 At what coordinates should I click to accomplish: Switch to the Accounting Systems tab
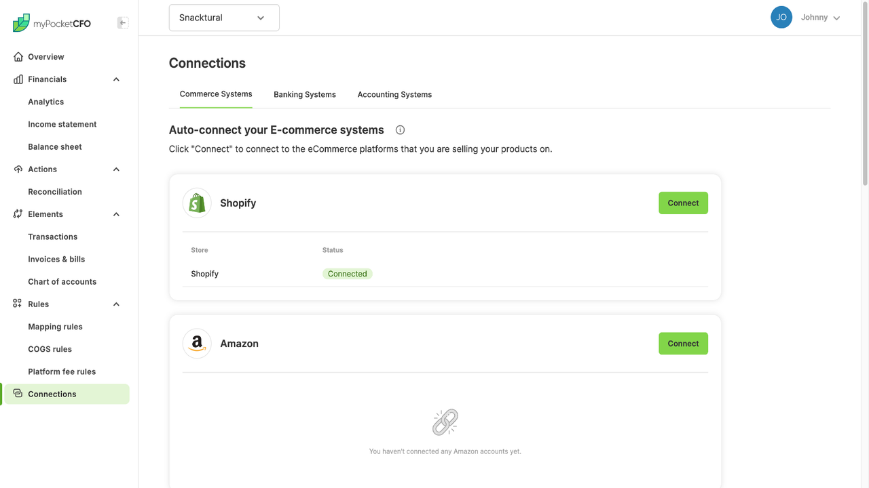394,94
